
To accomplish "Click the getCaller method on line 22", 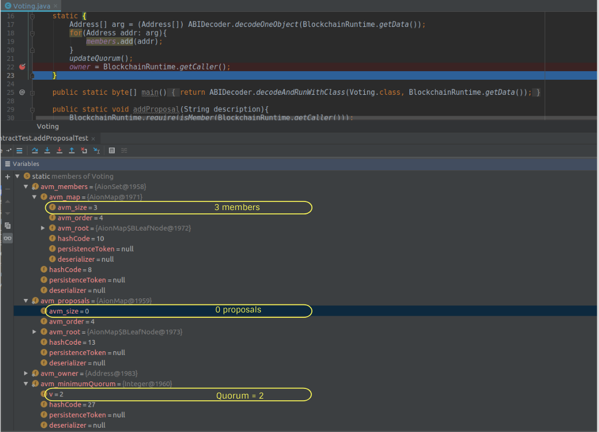I will coord(198,67).
